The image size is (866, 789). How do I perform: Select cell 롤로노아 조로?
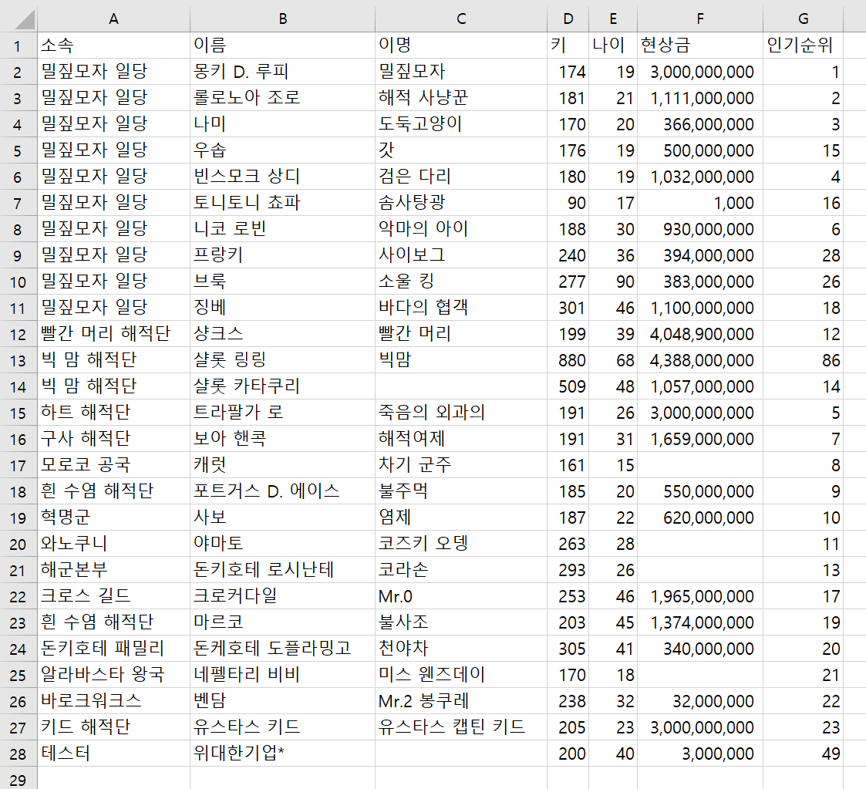(x=283, y=98)
